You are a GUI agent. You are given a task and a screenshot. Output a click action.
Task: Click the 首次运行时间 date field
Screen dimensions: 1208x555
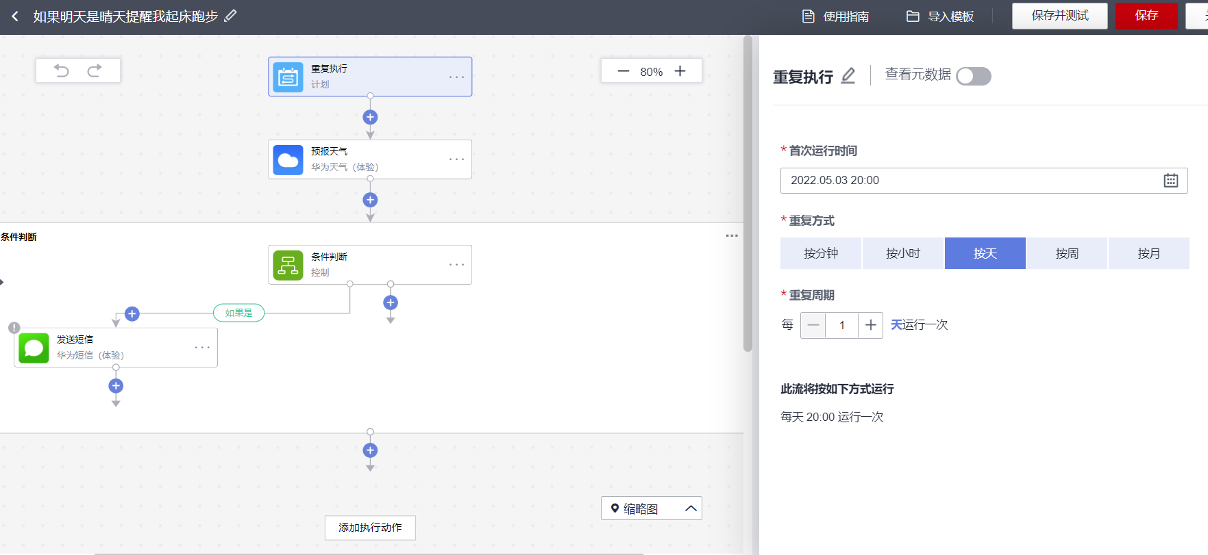[x=984, y=181]
